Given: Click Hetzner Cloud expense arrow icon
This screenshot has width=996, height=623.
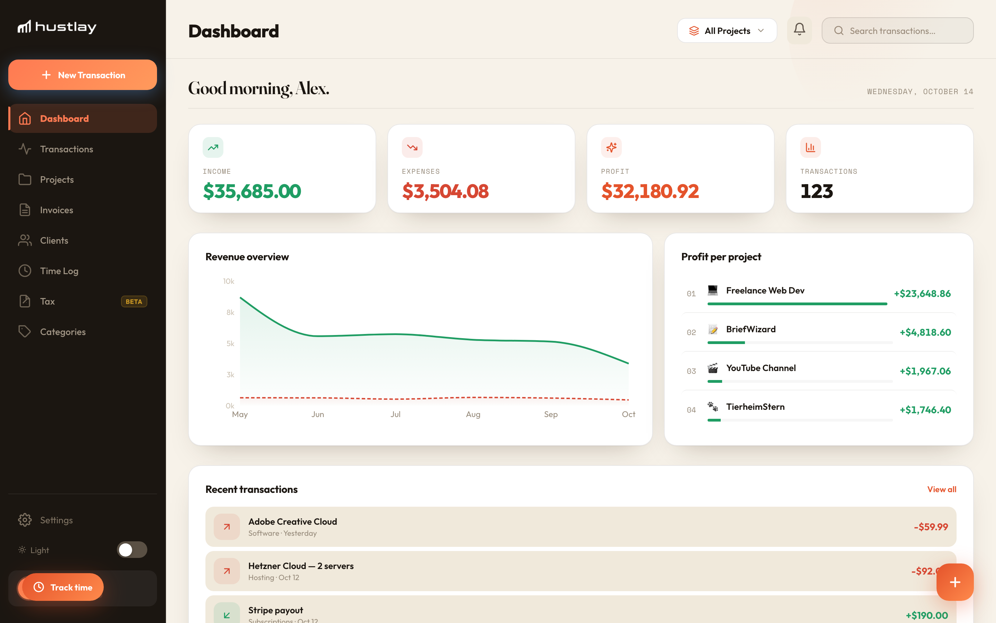Looking at the screenshot, I should pyautogui.click(x=227, y=571).
